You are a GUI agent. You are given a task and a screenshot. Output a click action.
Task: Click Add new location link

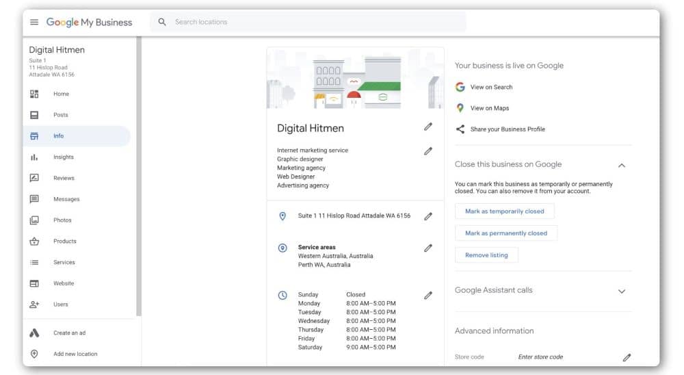(75, 354)
